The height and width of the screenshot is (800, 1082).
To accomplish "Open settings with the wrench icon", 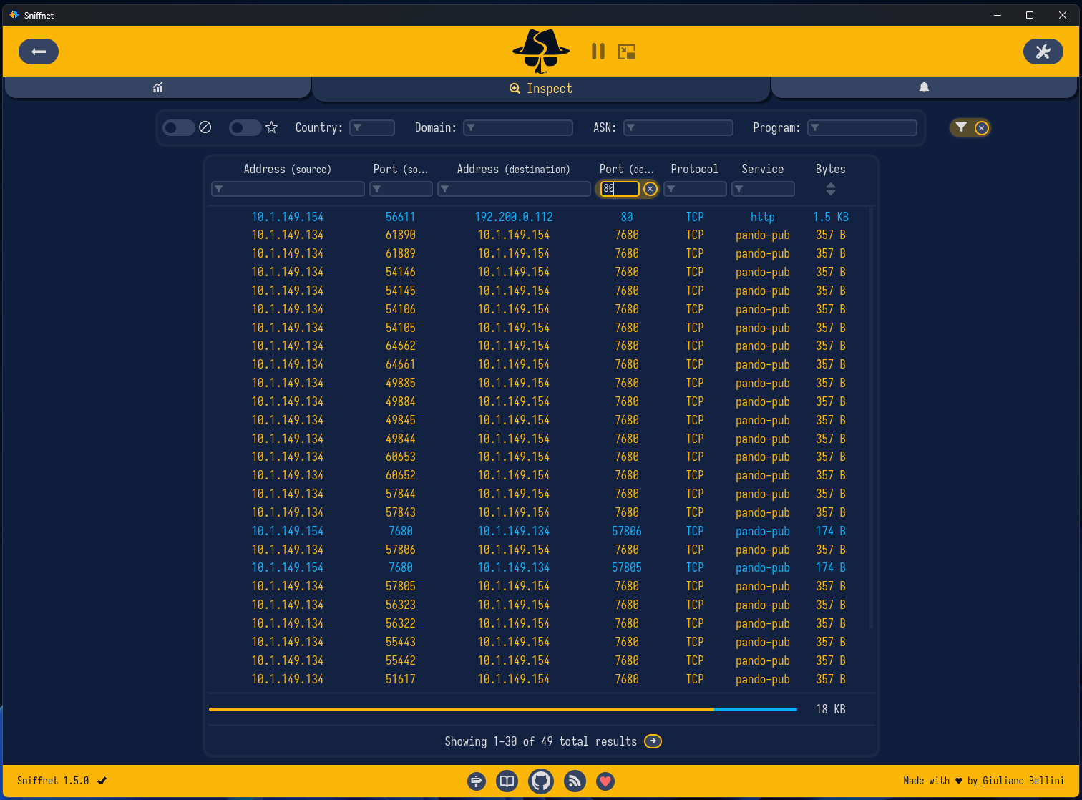I will (1043, 52).
